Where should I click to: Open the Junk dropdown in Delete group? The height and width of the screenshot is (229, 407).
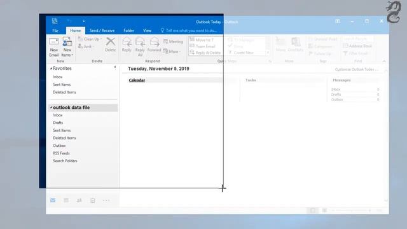pos(86,46)
